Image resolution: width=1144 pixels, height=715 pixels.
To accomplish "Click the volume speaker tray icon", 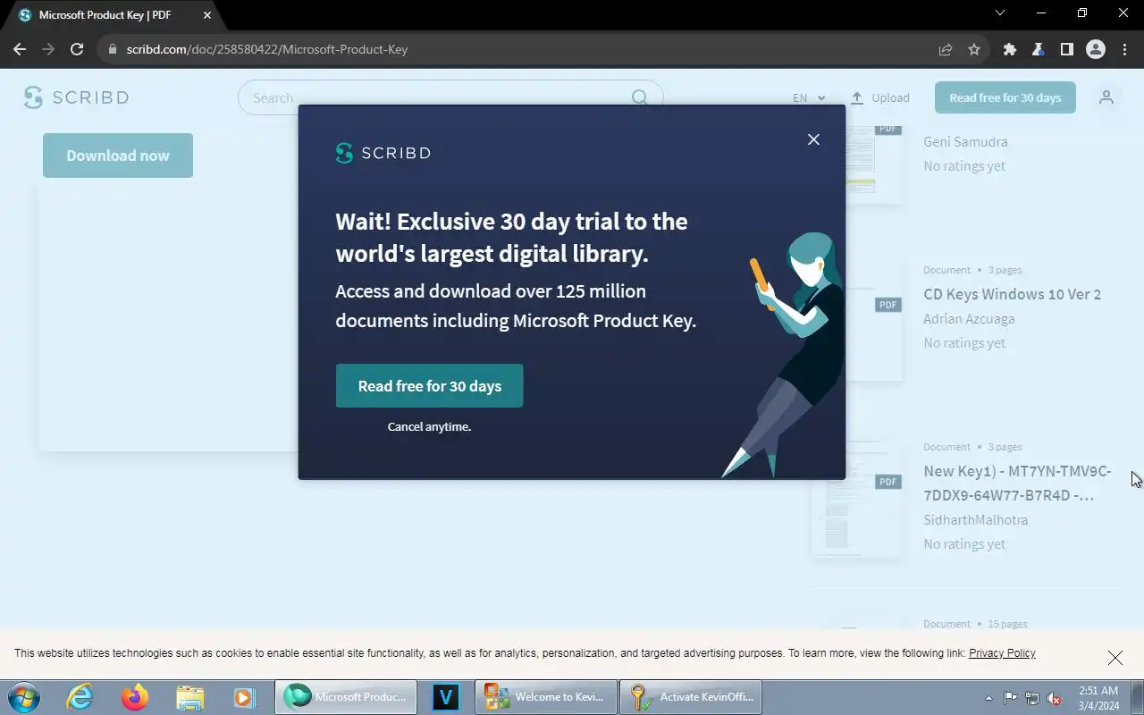I will (x=1054, y=698).
